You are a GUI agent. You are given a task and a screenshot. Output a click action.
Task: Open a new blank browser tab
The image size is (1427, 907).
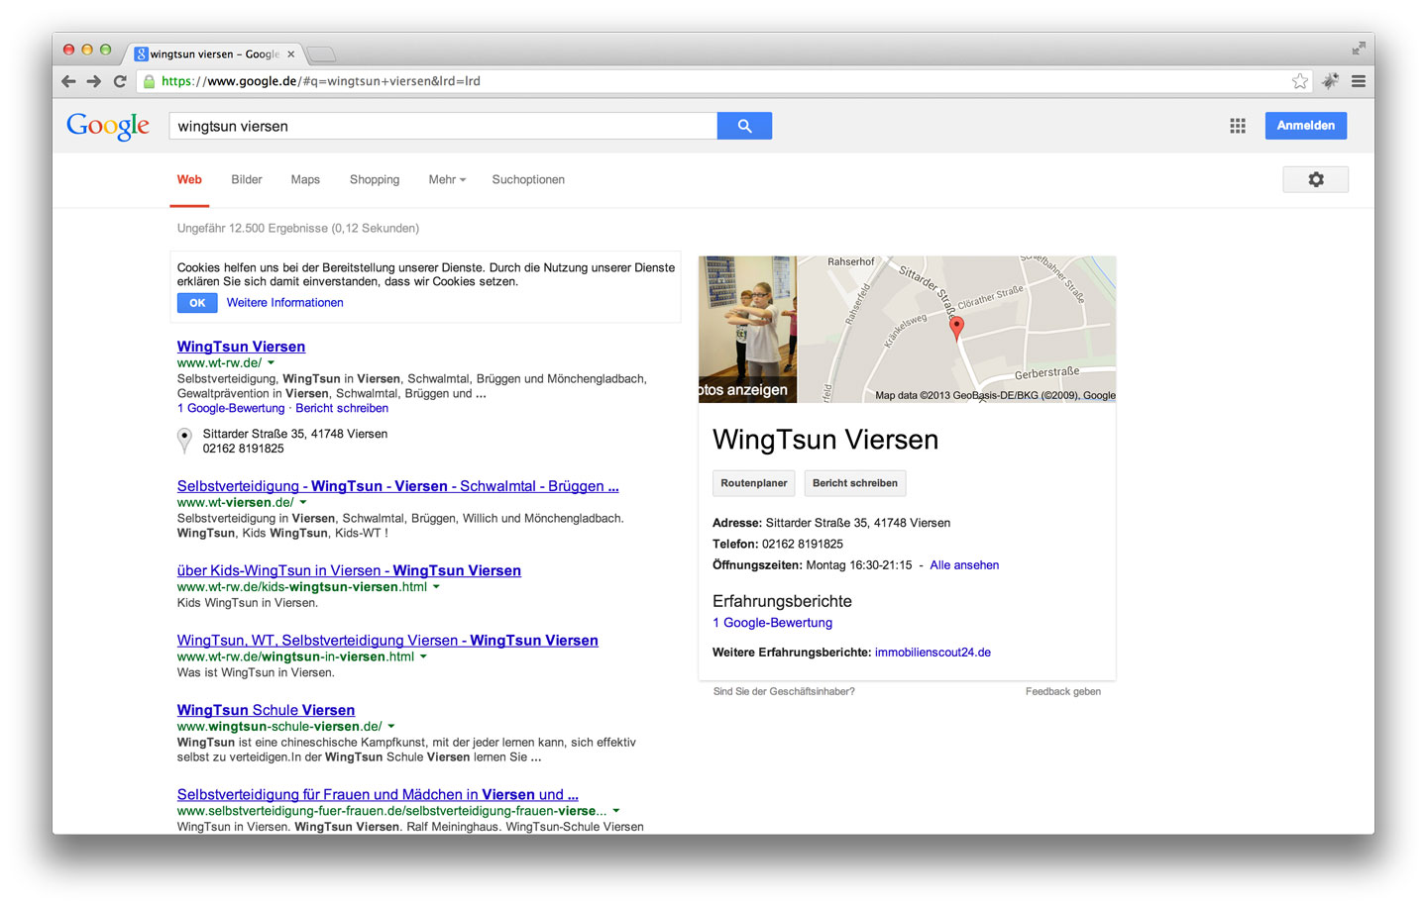pos(320,54)
